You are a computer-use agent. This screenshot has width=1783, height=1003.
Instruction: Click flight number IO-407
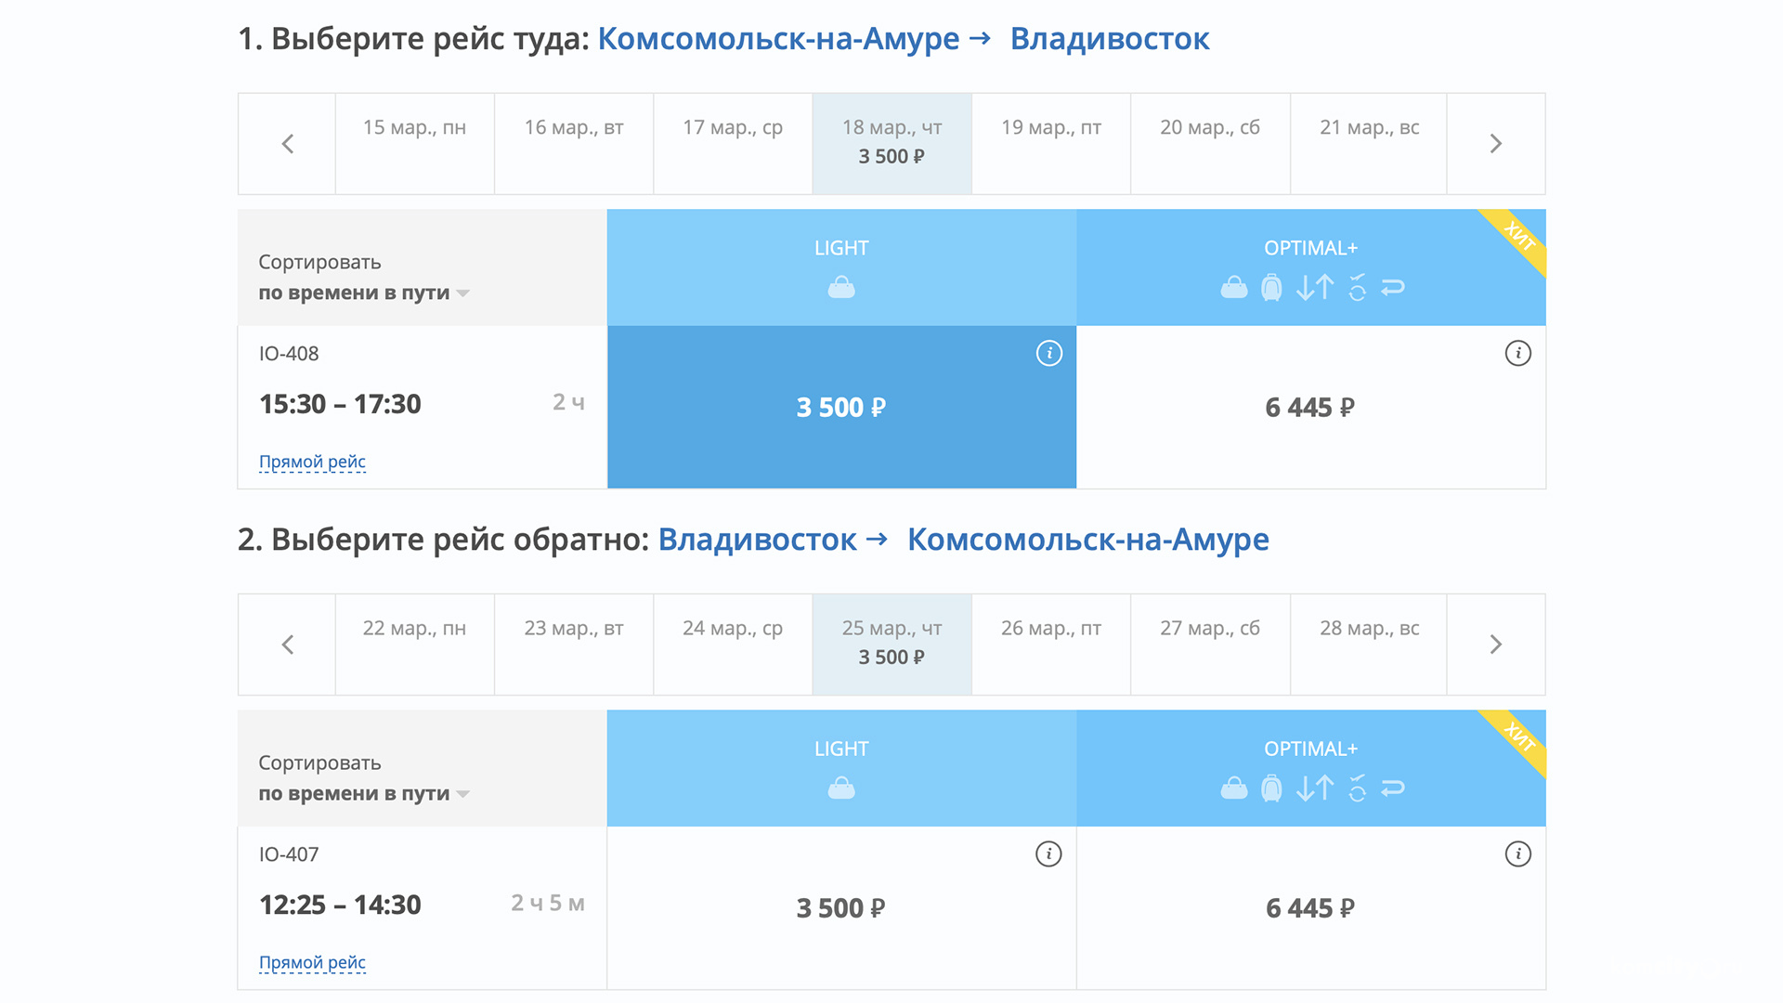coord(289,854)
